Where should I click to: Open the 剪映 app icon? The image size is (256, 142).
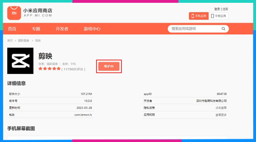20,61
